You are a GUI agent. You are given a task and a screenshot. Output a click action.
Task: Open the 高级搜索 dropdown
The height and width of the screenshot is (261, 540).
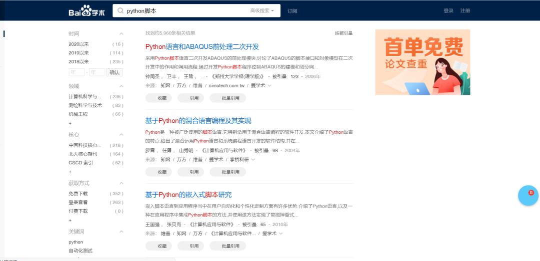coord(262,10)
